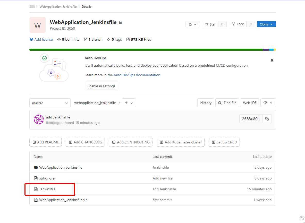Fork this project
Screen dimensions: 305x223
tap(238, 24)
